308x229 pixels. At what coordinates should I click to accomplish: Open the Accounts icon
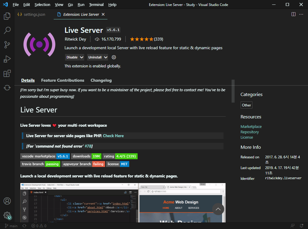(x=7, y=201)
